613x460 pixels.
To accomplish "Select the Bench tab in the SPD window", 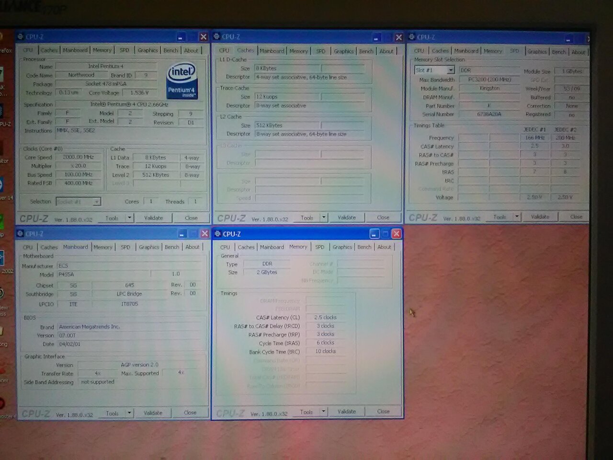I will [x=559, y=52].
